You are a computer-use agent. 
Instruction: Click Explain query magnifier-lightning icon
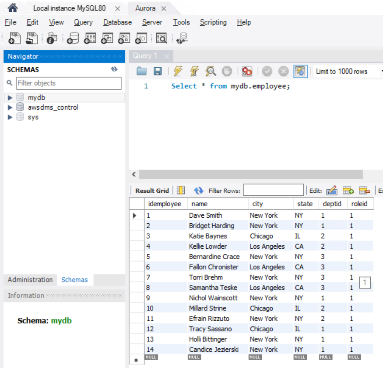tap(211, 71)
